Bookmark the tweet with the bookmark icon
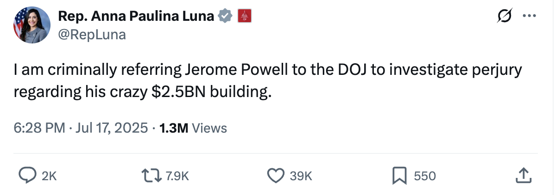This screenshot has width=555, height=195. [399, 175]
